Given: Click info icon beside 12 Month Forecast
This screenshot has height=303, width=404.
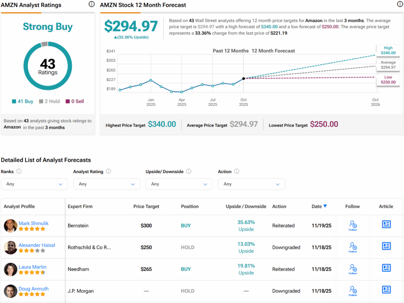Looking at the screenshot, I should point(400,4).
